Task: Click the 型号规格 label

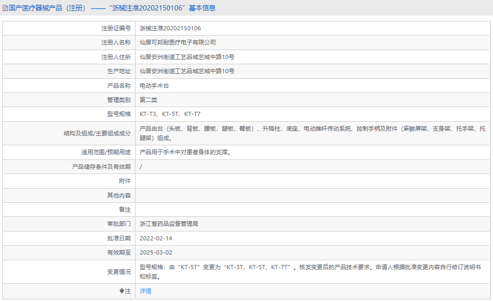Action: coord(119,114)
